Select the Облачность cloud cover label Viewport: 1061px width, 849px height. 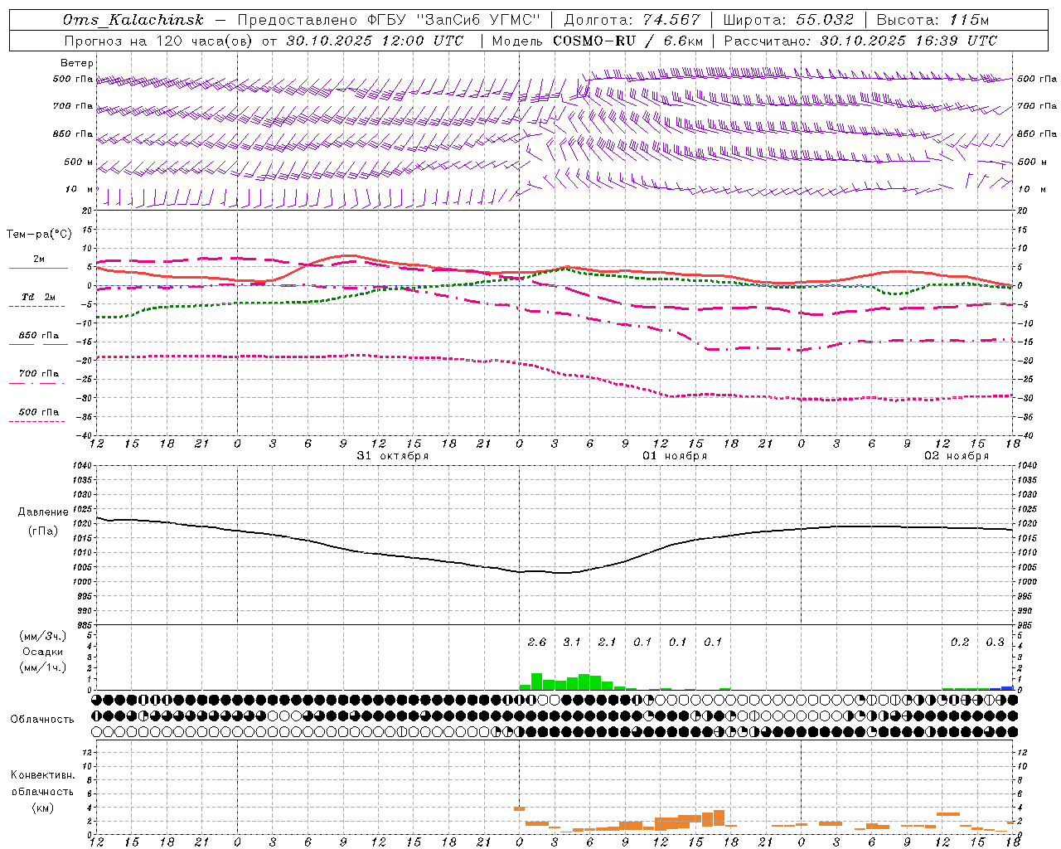(x=42, y=720)
